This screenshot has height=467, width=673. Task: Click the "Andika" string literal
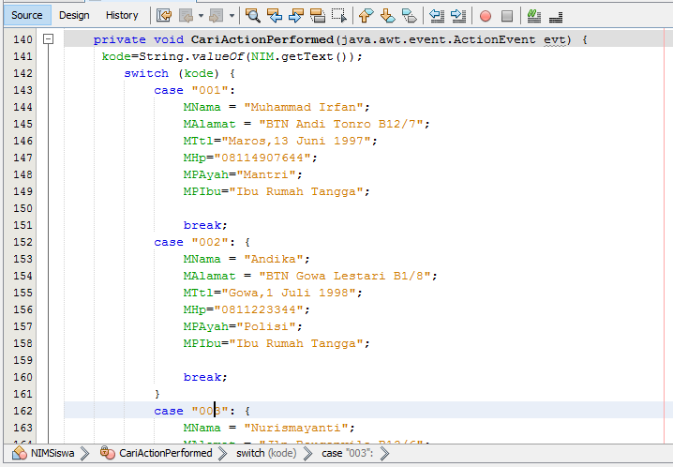pos(274,259)
